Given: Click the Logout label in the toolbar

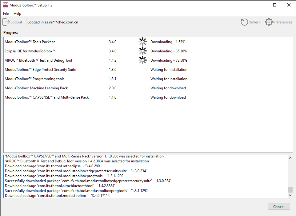Looking at the screenshot, I should tap(16, 22).
